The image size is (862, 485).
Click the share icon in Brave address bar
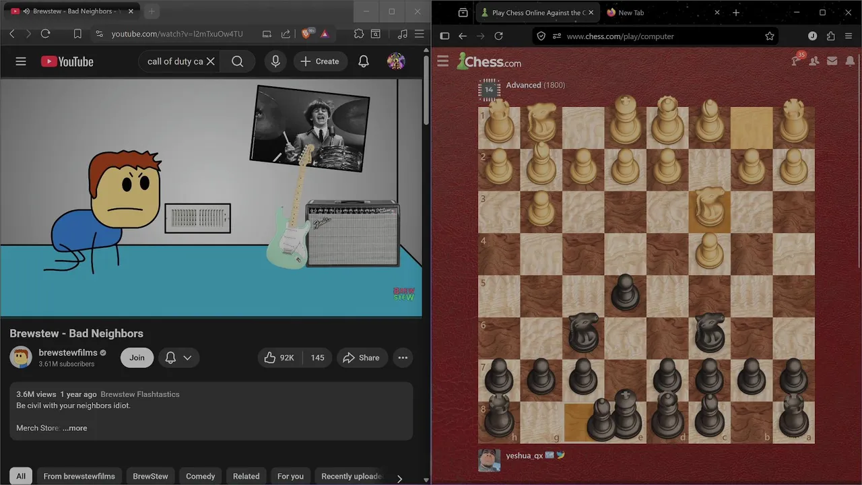tap(286, 34)
